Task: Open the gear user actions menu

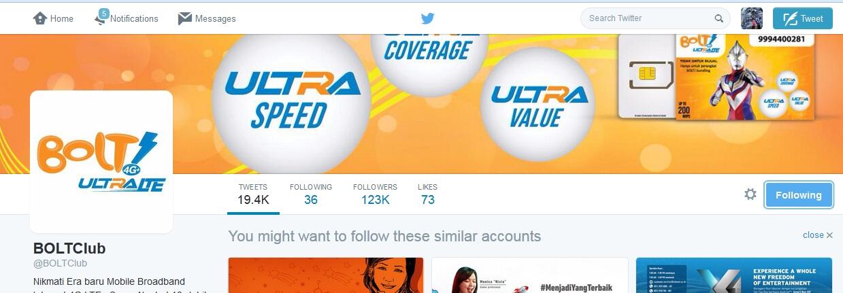Action: [x=750, y=194]
